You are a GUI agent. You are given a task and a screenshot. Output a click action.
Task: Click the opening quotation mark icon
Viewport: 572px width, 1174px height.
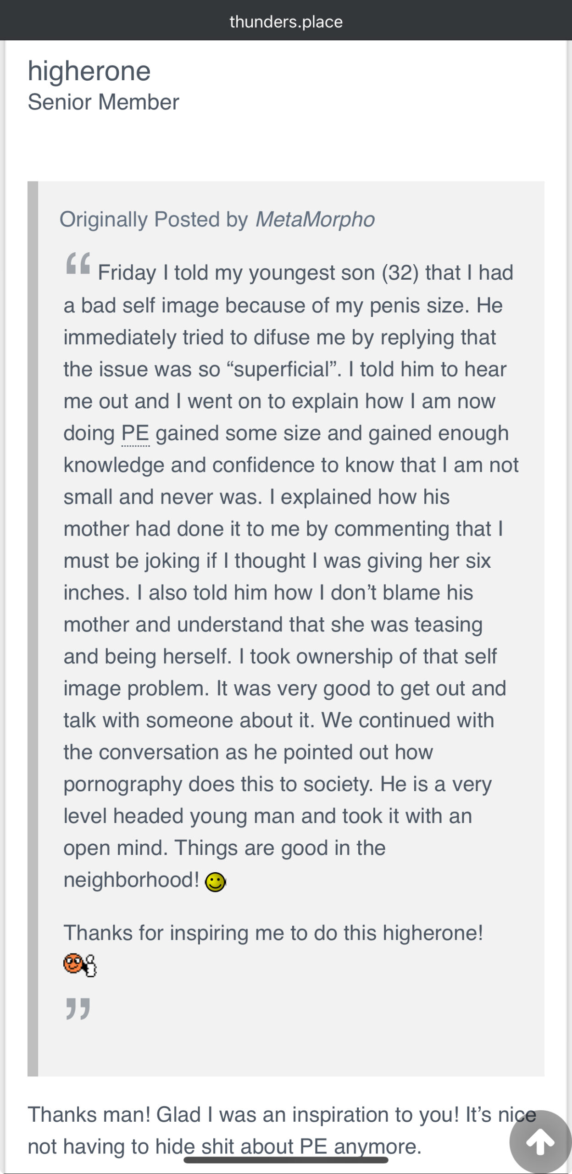coord(78,263)
